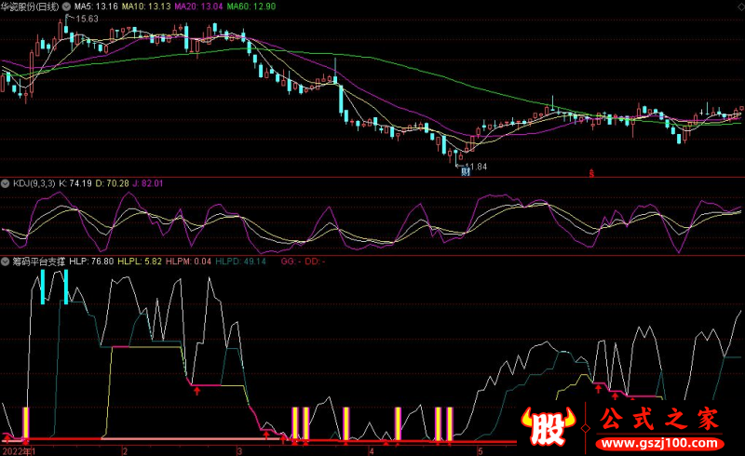Open the 筹码平台支撑 indicator dropdown
The image size is (745, 456).
[6, 262]
